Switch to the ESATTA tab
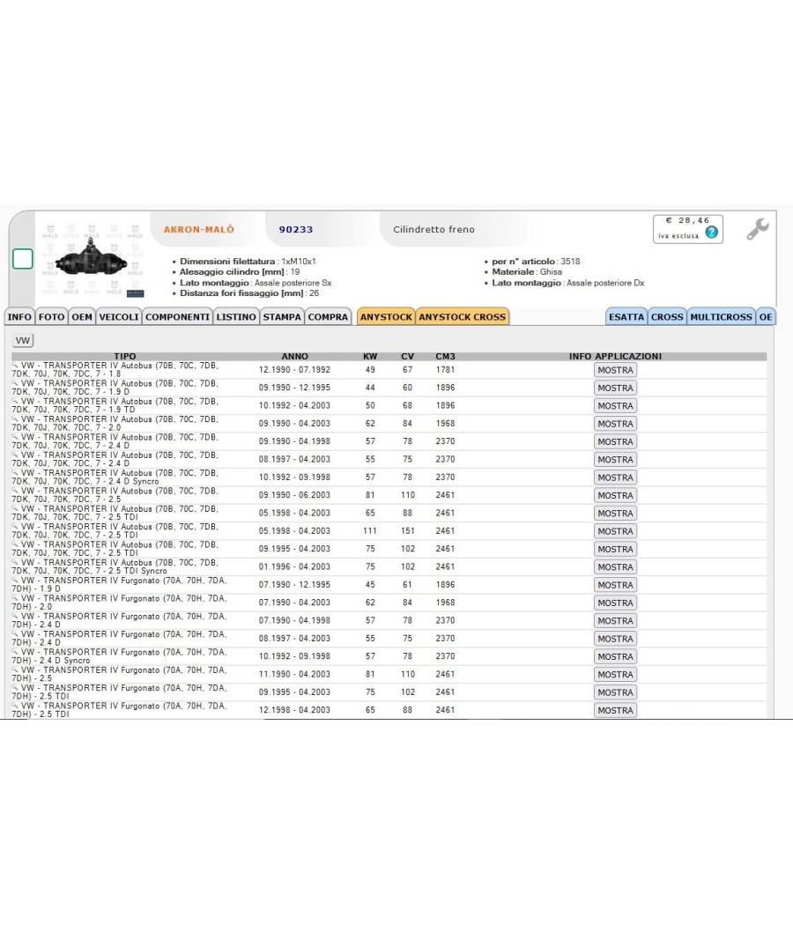 (x=626, y=317)
